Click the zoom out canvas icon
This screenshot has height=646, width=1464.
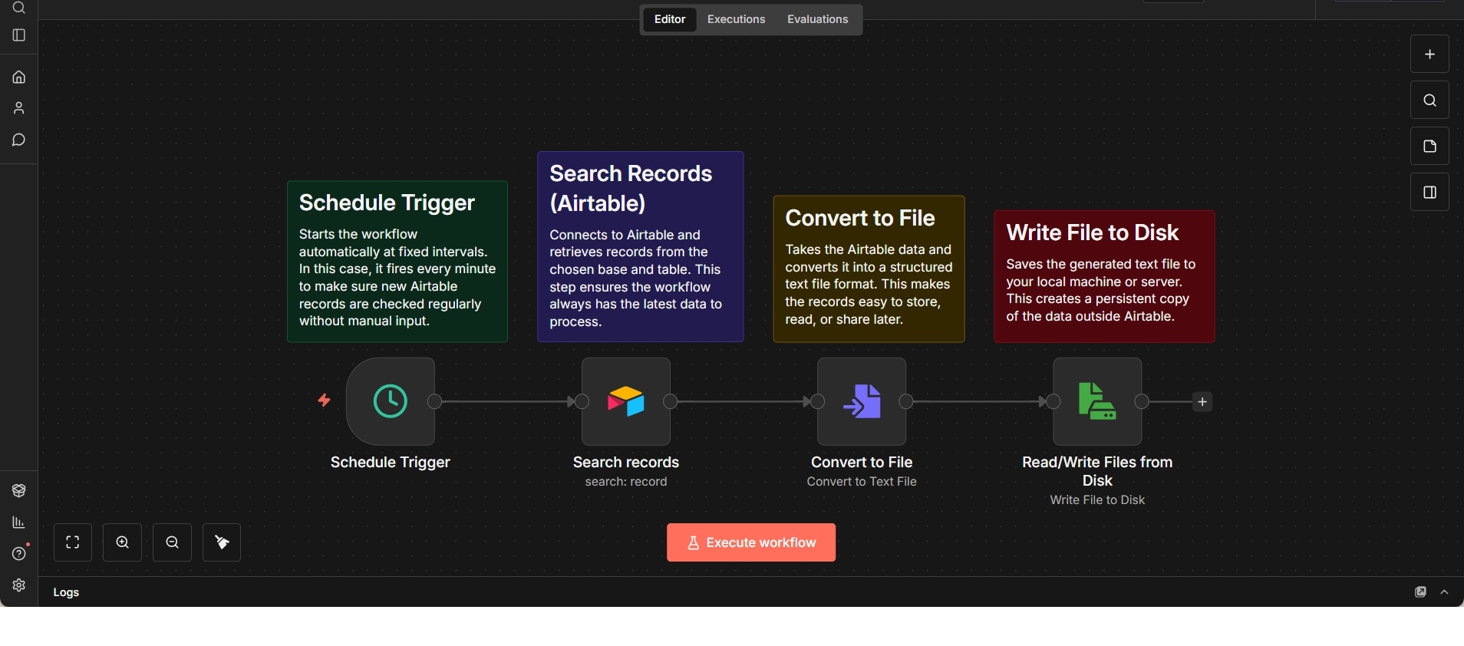(x=172, y=542)
